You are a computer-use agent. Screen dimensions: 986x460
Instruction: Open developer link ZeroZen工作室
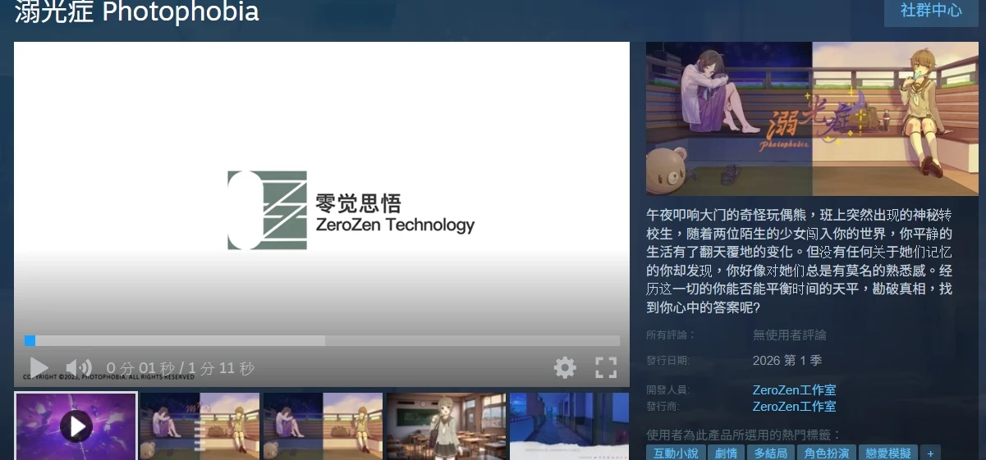coord(794,390)
